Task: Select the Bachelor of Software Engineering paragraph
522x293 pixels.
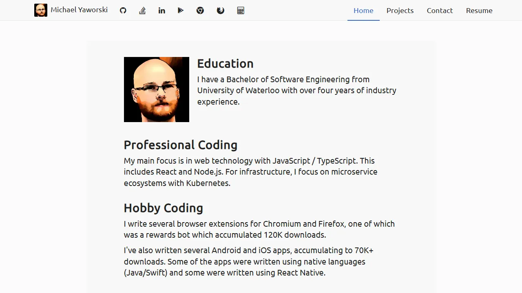Action: (x=297, y=90)
